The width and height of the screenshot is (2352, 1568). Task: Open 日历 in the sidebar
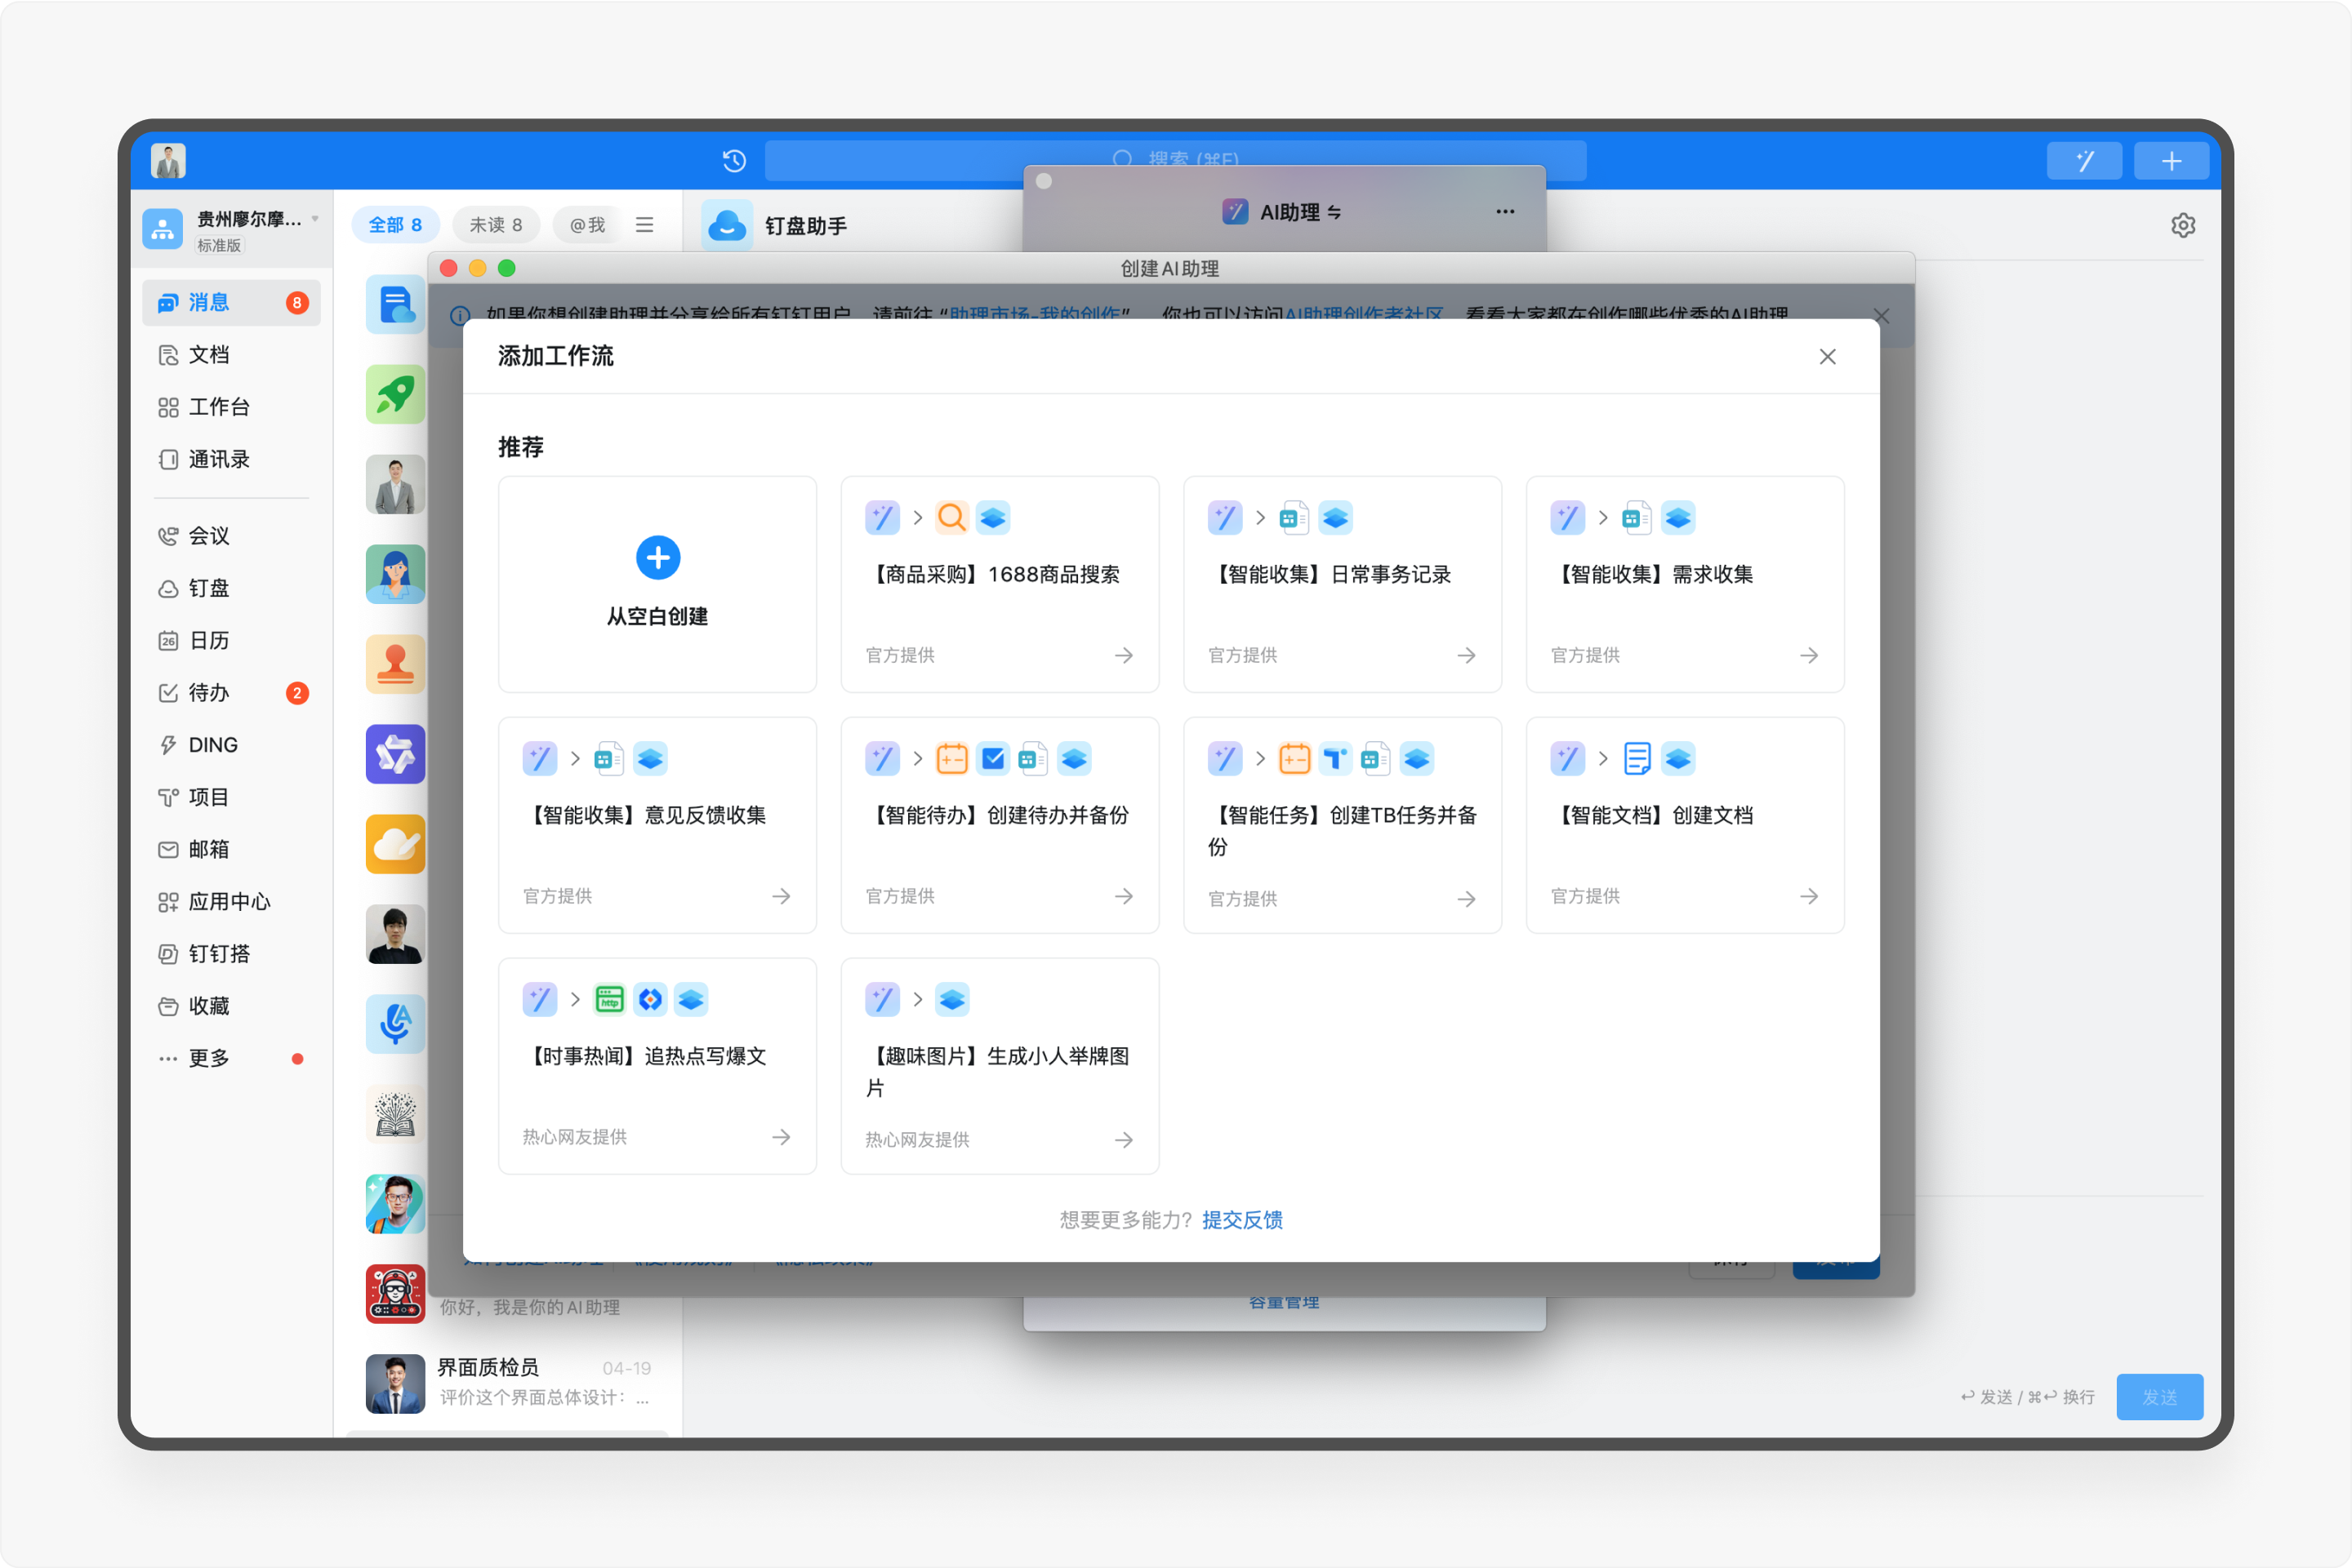[x=231, y=640]
